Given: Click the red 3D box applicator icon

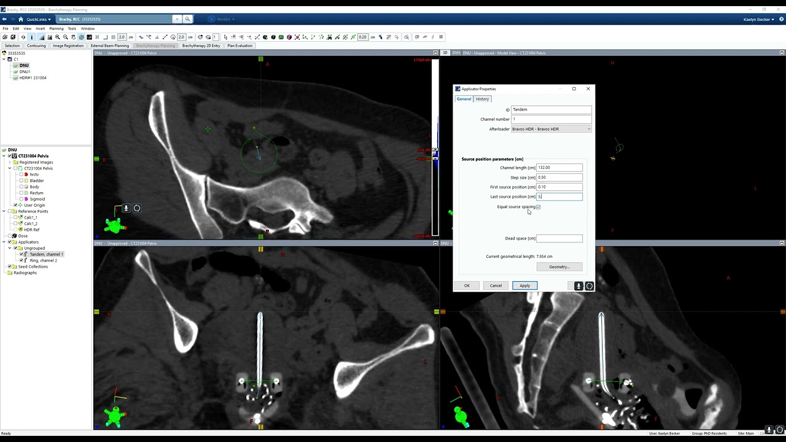Looking at the screenshot, I should (289, 37).
